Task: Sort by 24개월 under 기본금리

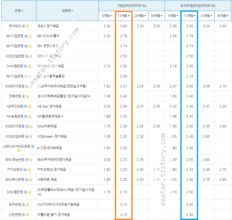Action: (x=140, y=16)
